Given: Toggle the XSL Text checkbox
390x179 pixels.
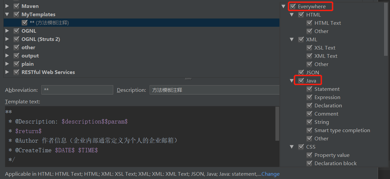Looking at the screenshot, I should pos(309,48).
